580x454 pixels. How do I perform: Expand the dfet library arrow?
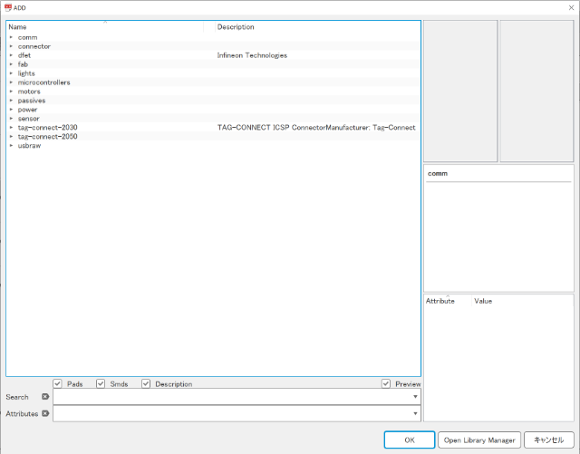point(11,55)
